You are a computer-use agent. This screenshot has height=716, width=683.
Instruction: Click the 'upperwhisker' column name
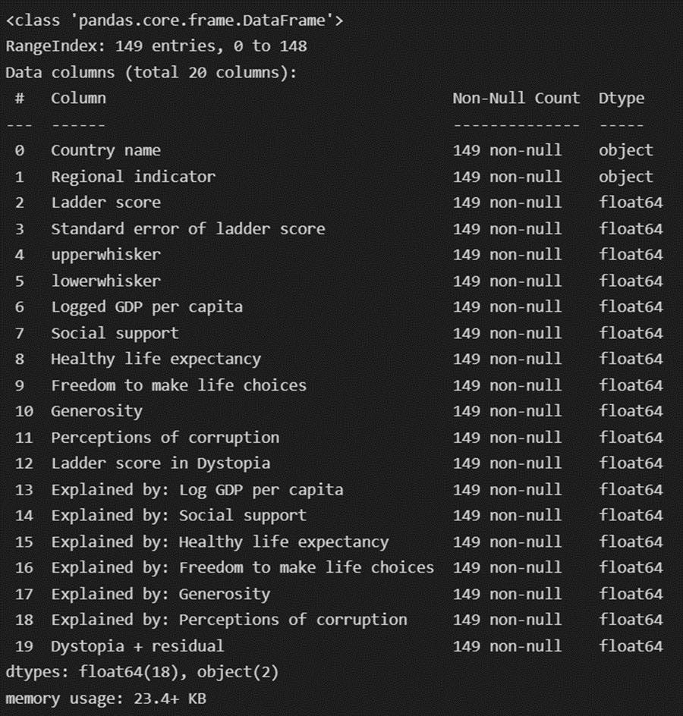point(105,256)
